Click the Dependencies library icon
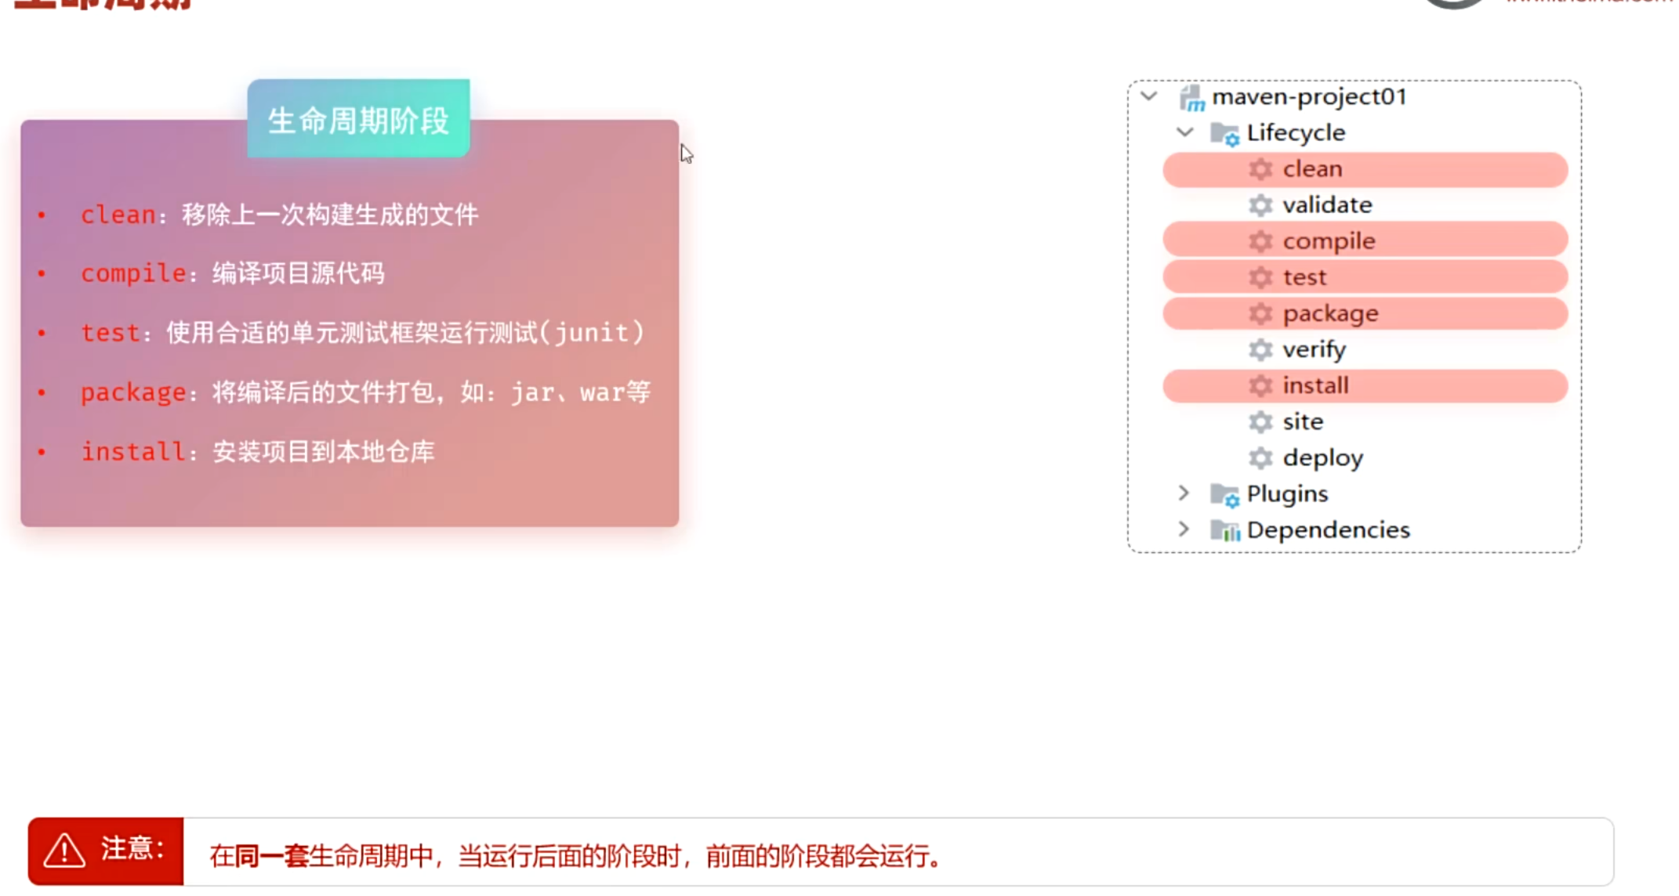This screenshot has width=1679, height=896. 1224,530
